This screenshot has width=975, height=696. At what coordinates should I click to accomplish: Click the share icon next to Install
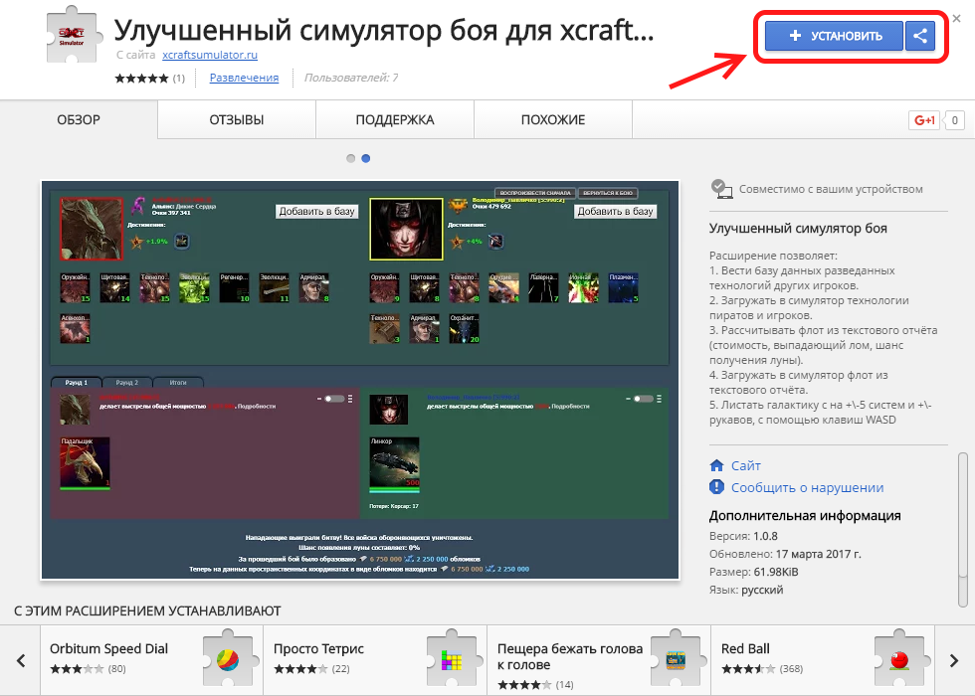920,37
